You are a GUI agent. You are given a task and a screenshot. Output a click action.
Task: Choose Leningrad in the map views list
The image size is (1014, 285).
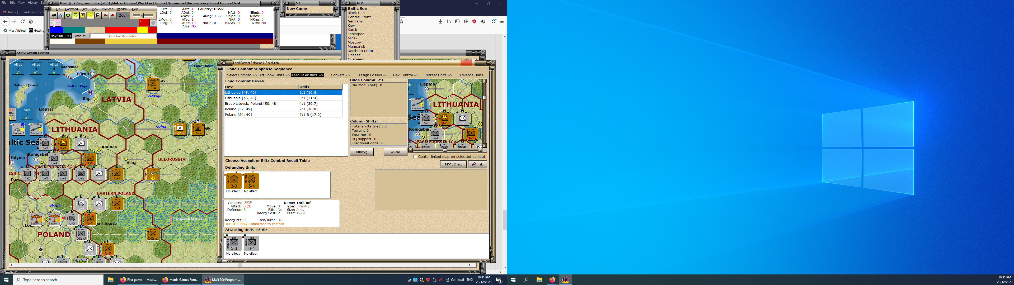coord(356,34)
